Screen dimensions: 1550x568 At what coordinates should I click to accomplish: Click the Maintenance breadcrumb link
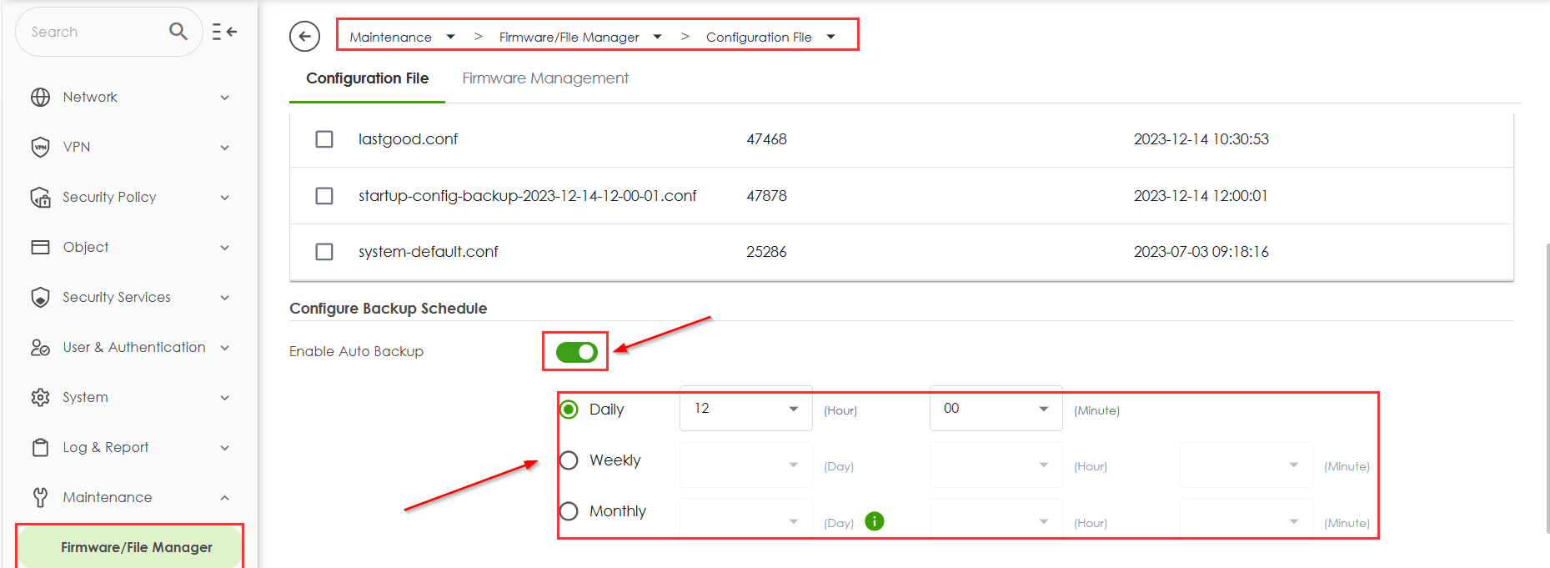coord(390,38)
